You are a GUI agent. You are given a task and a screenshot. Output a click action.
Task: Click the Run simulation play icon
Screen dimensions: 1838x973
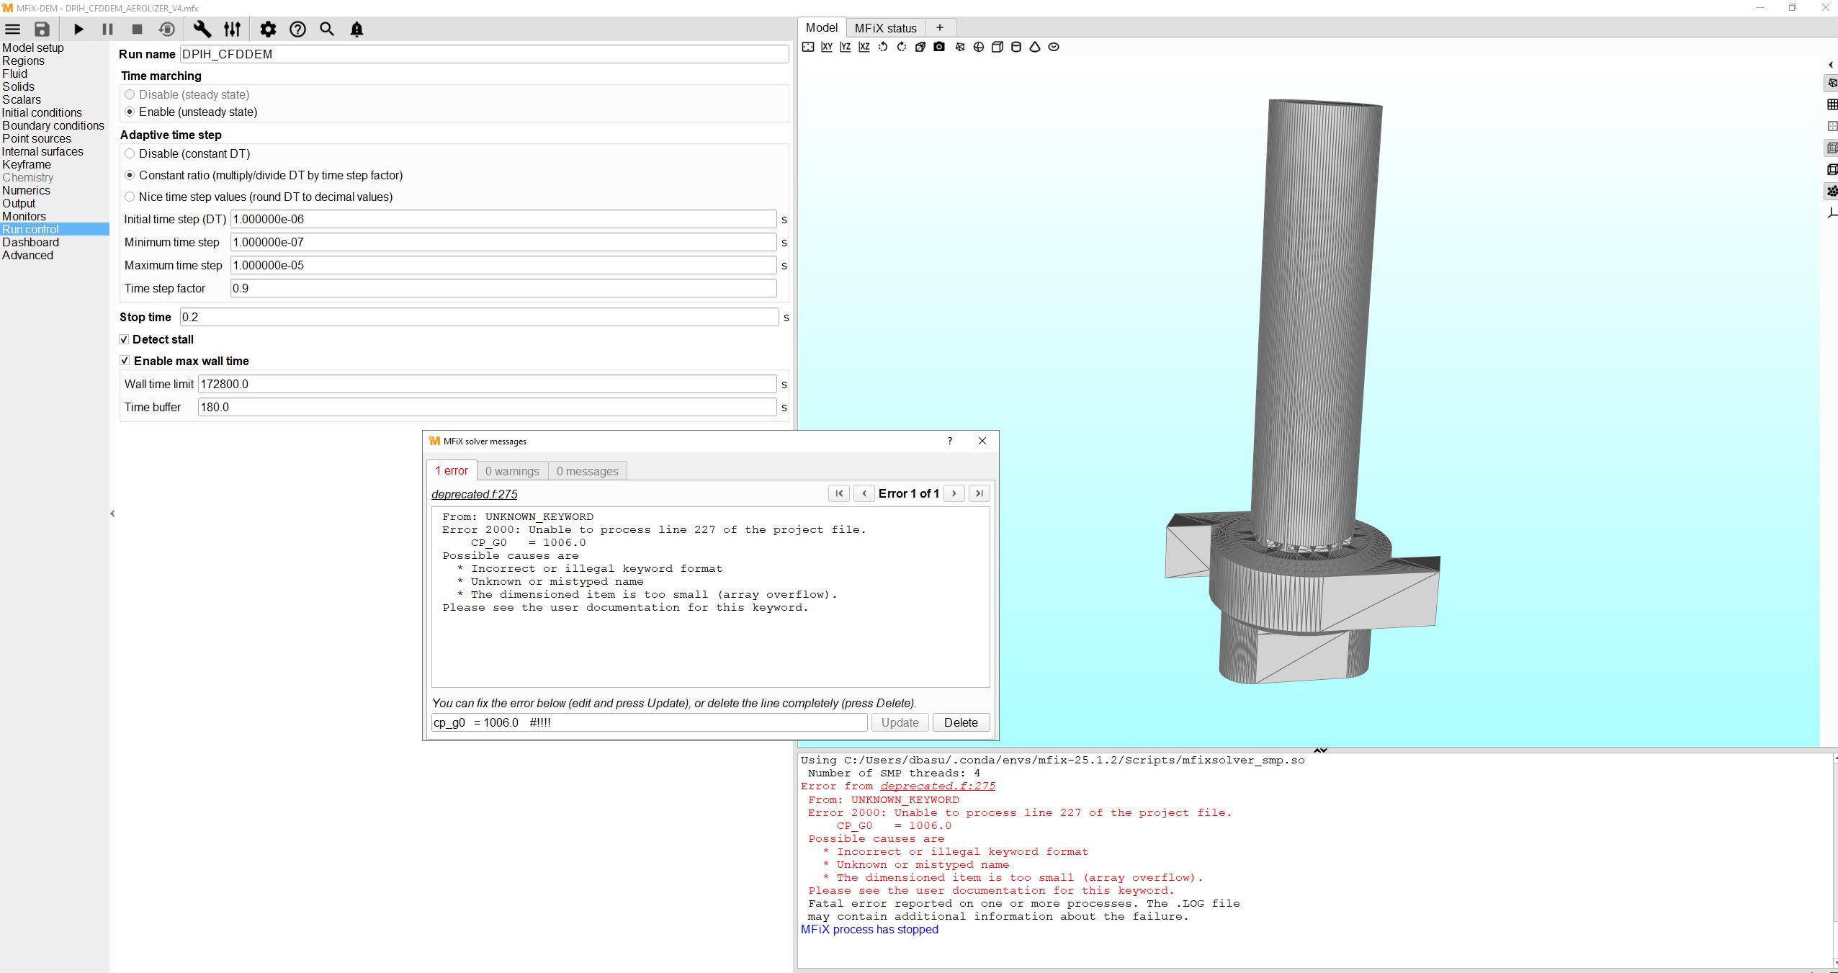(x=79, y=30)
